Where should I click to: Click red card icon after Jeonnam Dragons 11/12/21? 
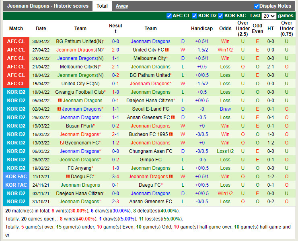(x=171, y=176)
